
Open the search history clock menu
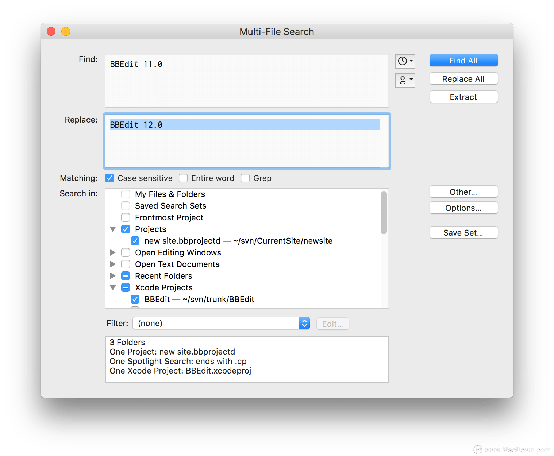click(405, 61)
